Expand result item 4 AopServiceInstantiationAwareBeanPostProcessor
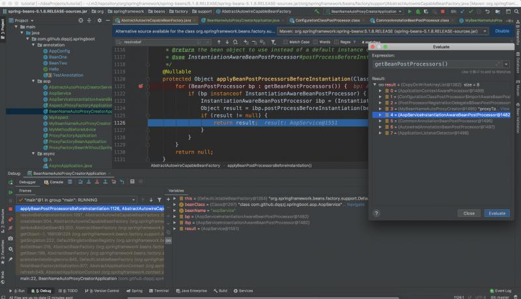This screenshot has width=521, height=299. point(380,115)
